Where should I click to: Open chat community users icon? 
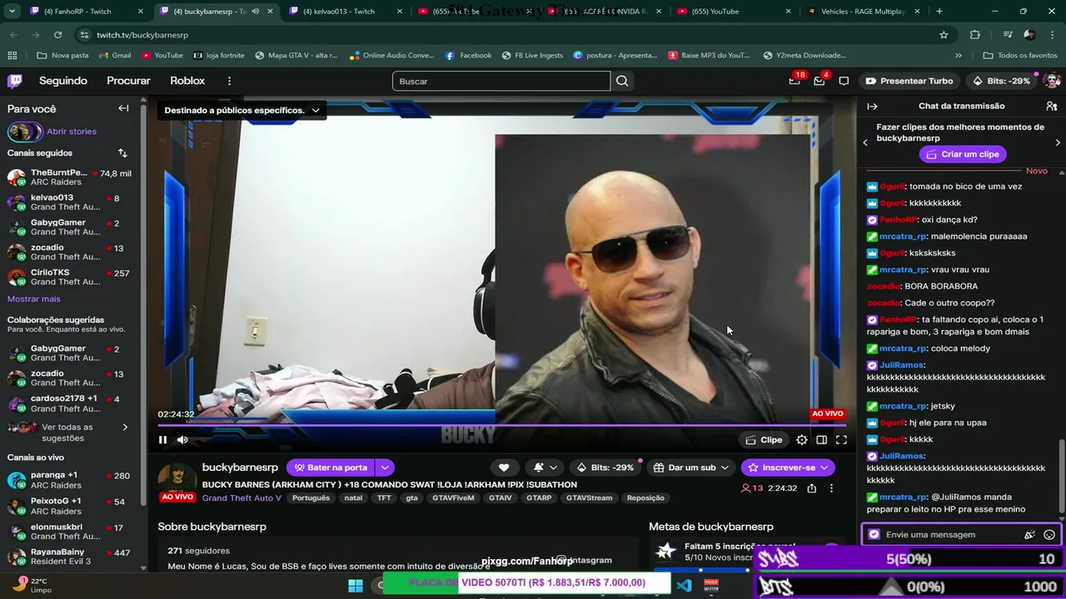pyautogui.click(x=1051, y=106)
